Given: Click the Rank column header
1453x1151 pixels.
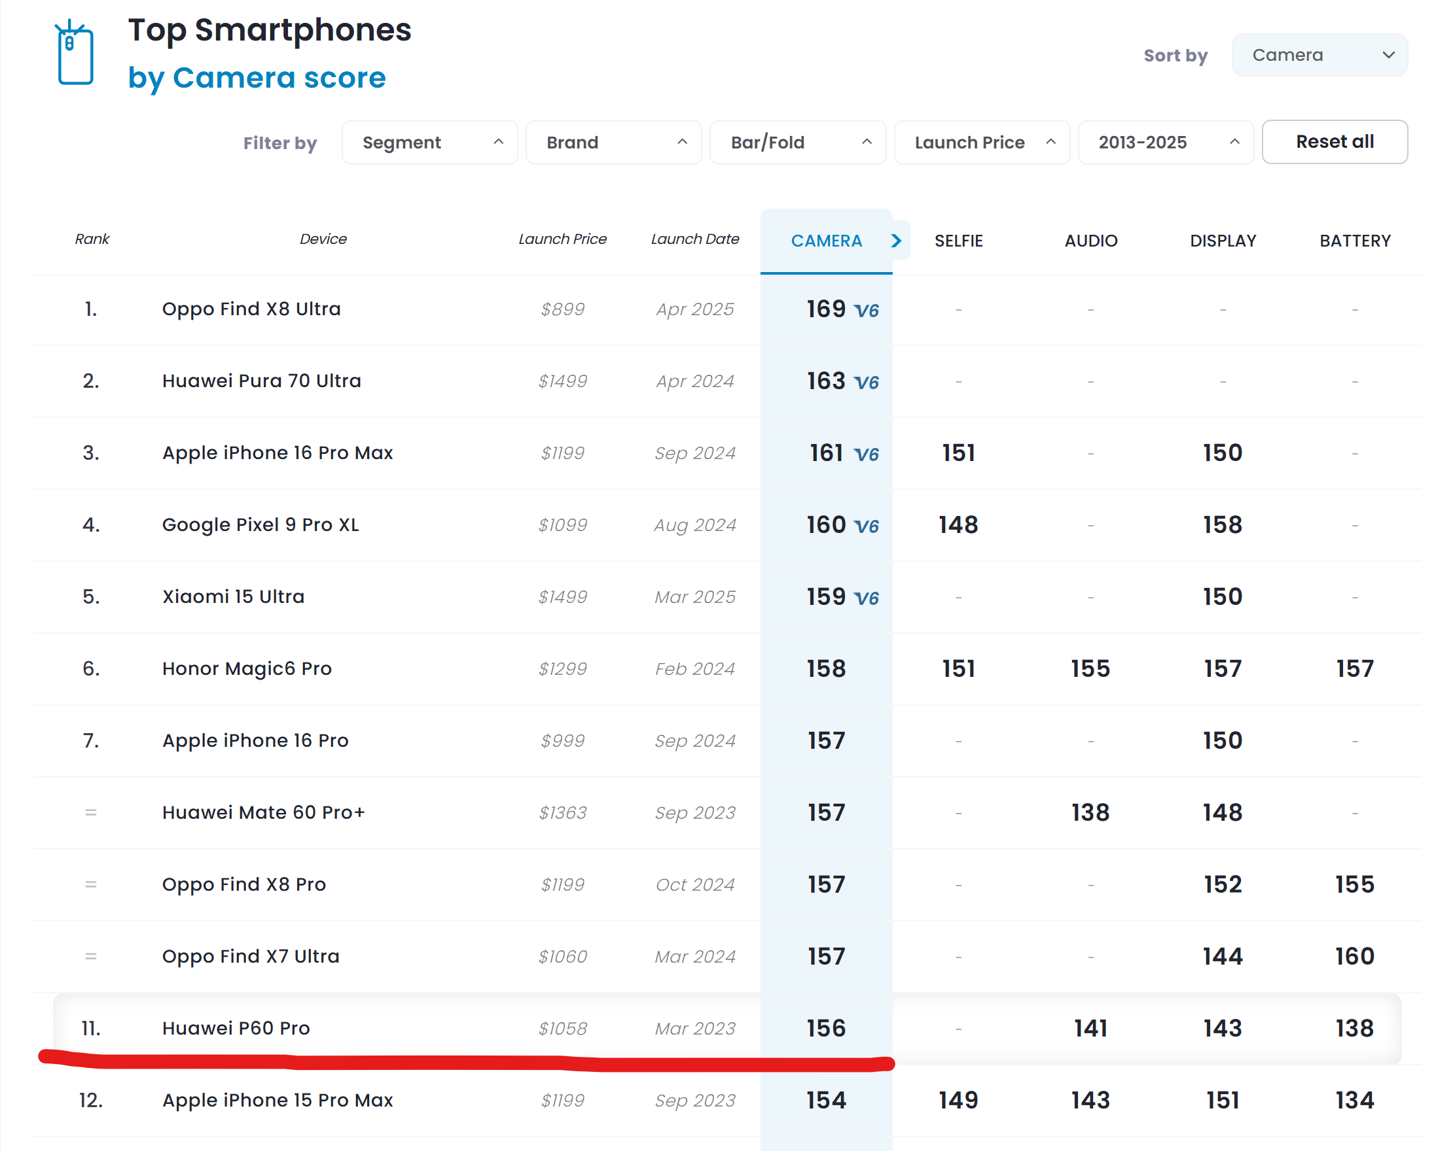Looking at the screenshot, I should (92, 239).
